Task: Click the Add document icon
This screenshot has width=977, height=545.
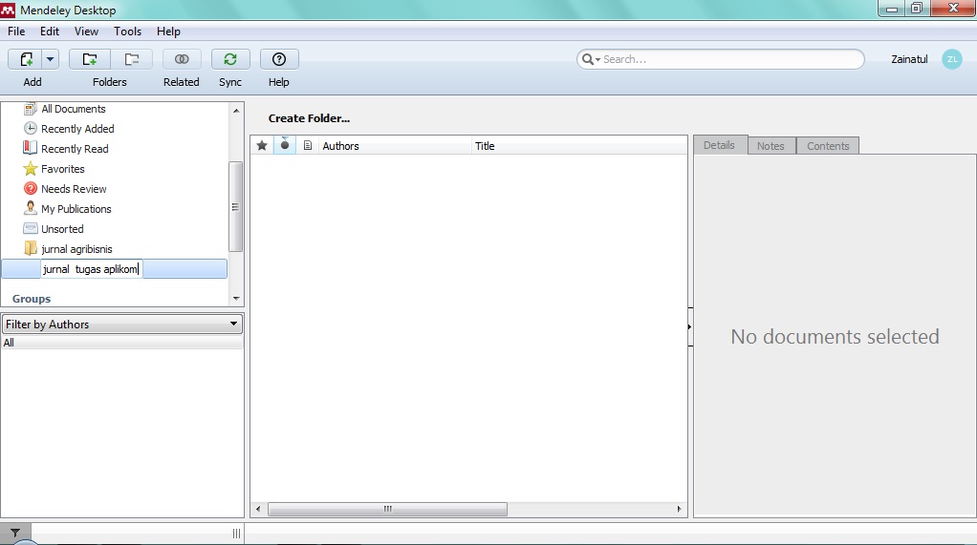Action: tap(26, 60)
